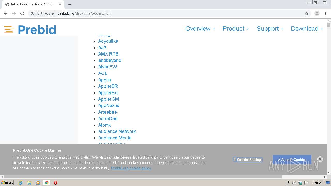Accept Cookies on the banner
This screenshot has height=186, width=331.
coord(292,160)
